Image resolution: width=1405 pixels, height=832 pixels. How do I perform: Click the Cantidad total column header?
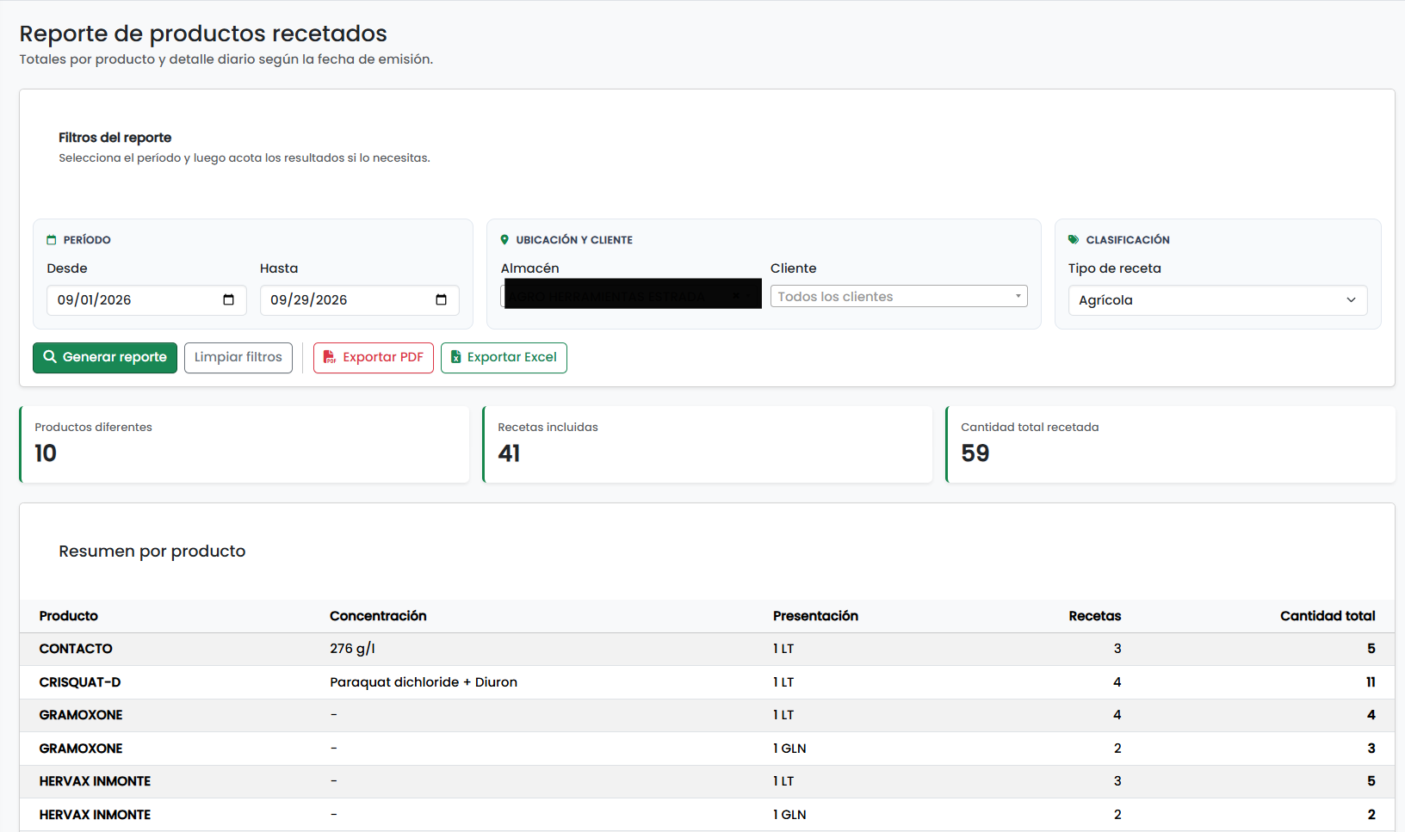point(1328,616)
